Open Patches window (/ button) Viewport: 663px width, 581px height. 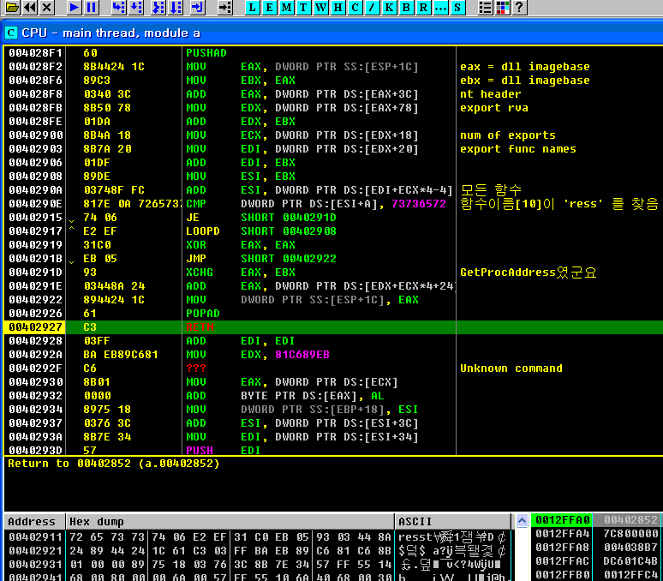(372, 7)
